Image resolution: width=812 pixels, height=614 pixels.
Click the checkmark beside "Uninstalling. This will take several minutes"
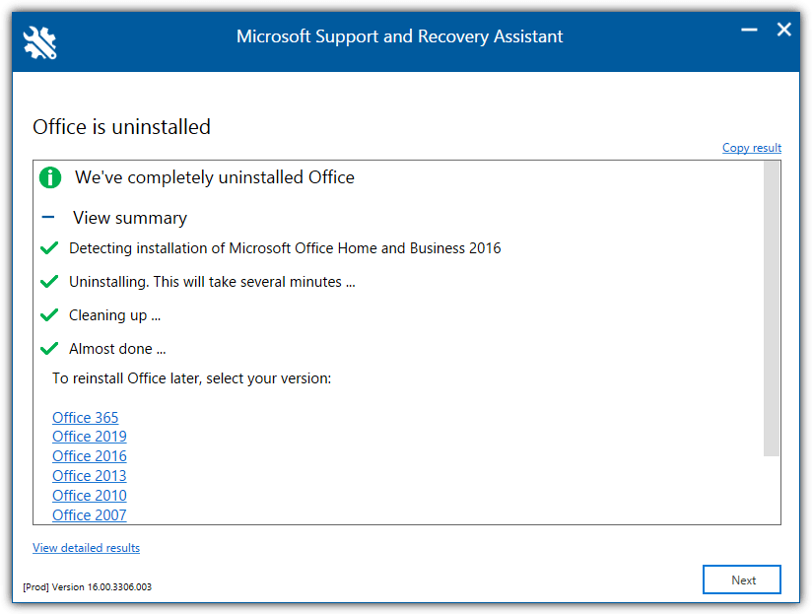coord(49,281)
